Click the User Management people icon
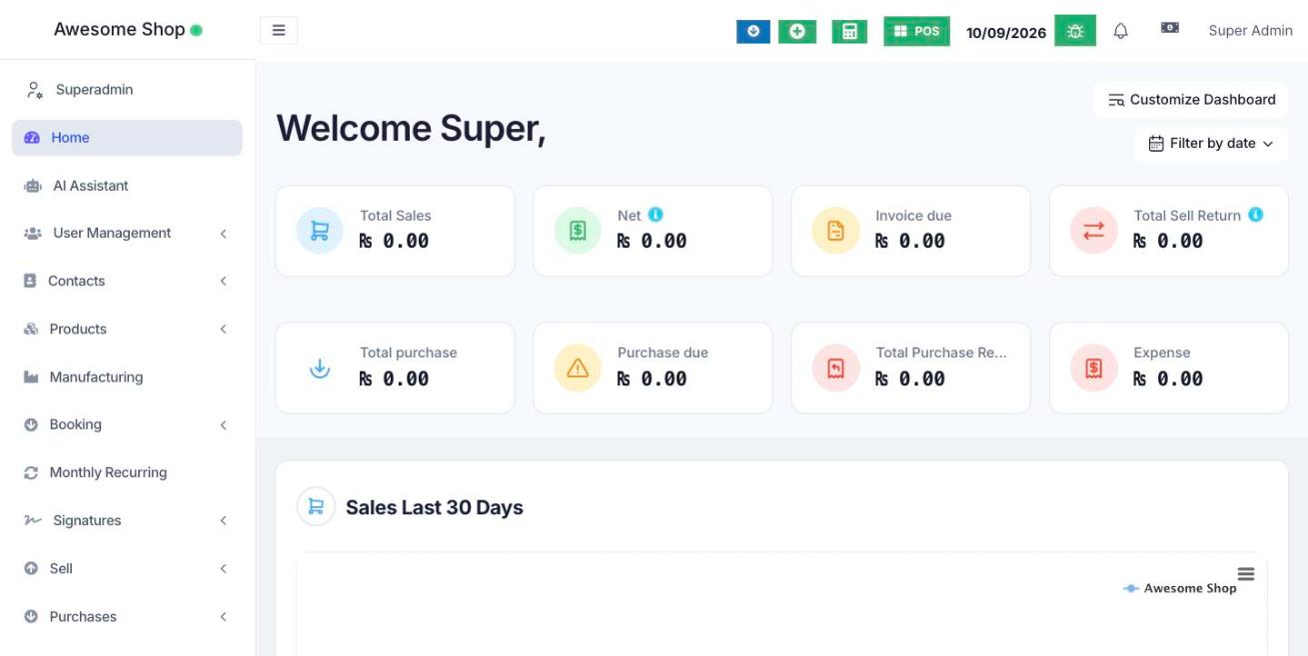The width and height of the screenshot is (1308, 656). [x=32, y=234]
